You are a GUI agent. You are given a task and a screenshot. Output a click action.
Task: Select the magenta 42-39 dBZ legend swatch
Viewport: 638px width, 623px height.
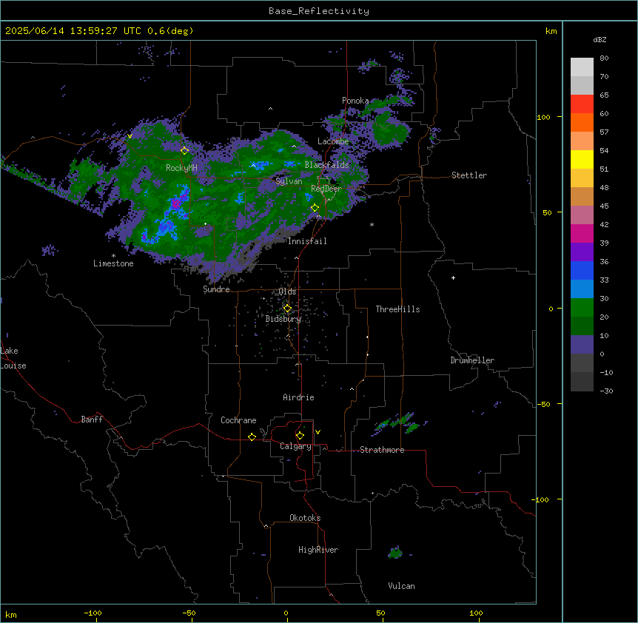click(582, 233)
